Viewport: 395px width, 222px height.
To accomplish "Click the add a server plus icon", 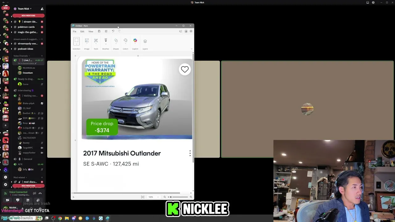I will pyautogui.click(x=5, y=177).
